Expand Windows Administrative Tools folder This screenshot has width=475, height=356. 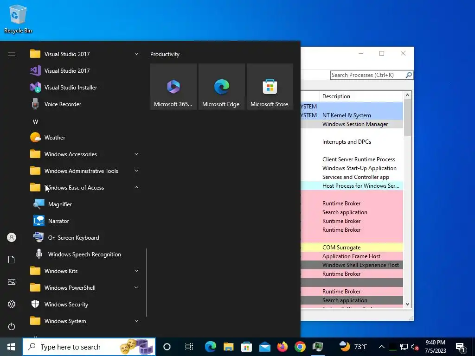[136, 171]
